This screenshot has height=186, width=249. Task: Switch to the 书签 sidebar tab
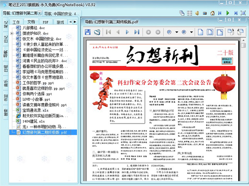[5, 98]
